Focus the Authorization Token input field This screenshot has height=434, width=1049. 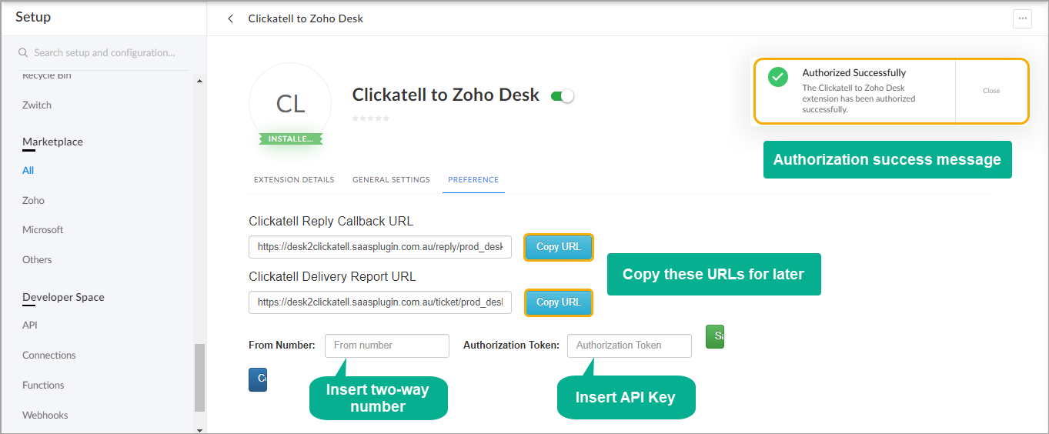(x=630, y=346)
